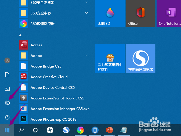Click the Adobe Device Central file icon

point(24,87)
